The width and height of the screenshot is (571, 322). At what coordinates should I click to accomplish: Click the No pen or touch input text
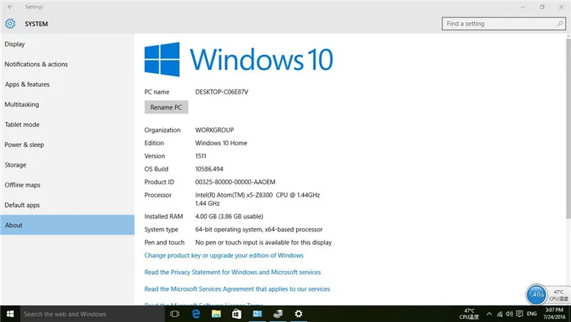[x=263, y=243]
